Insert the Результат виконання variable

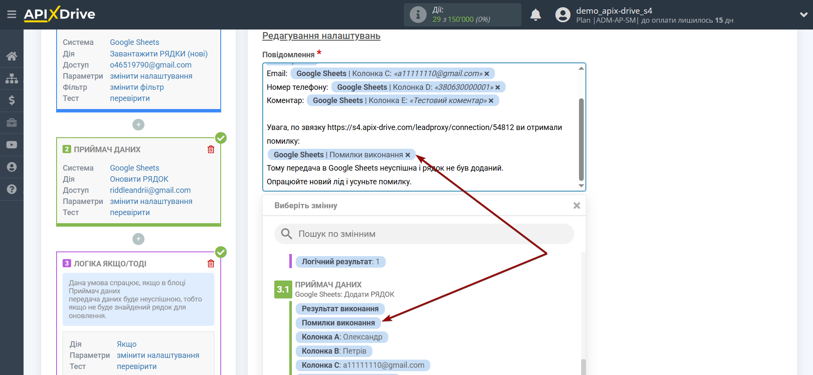pos(340,309)
